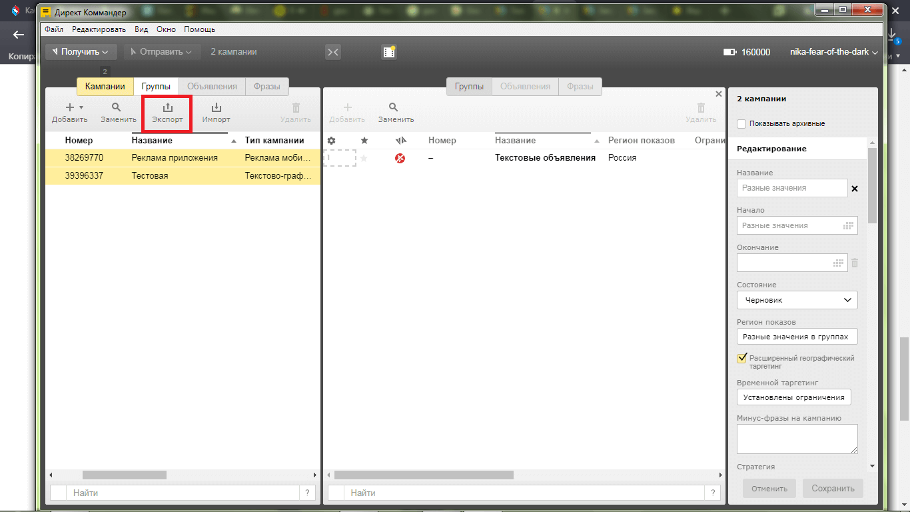Click the gear settings icon in groups table header
This screenshot has height=512, width=910.
point(331,141)
